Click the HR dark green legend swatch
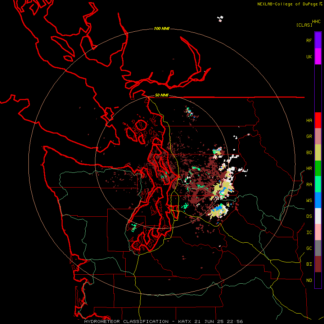The image size is (324, 324). tap(318, 168)
